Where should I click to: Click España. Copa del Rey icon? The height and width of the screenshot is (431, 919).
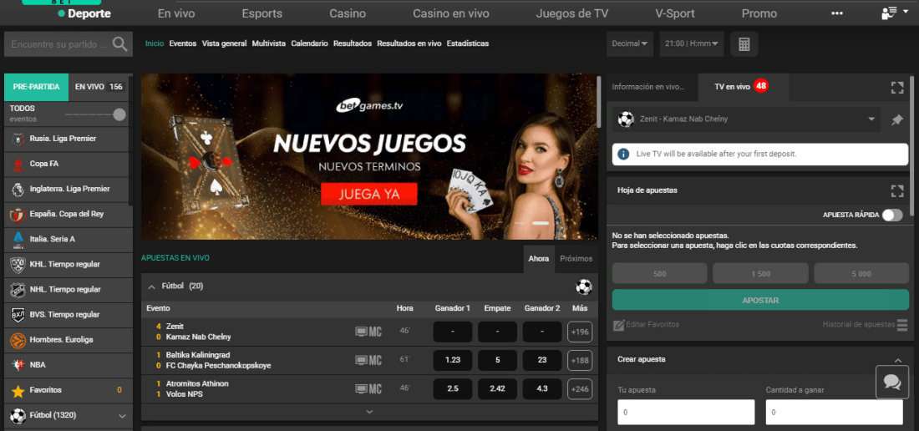point(18,215)
